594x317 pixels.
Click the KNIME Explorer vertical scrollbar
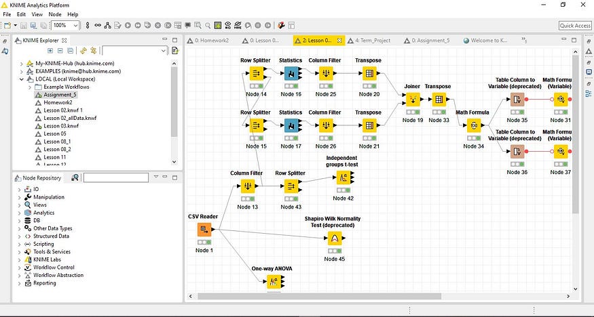click(x=174, y=103)
